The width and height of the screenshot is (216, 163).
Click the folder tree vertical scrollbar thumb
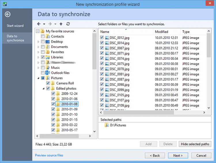(x=94, y=51)
